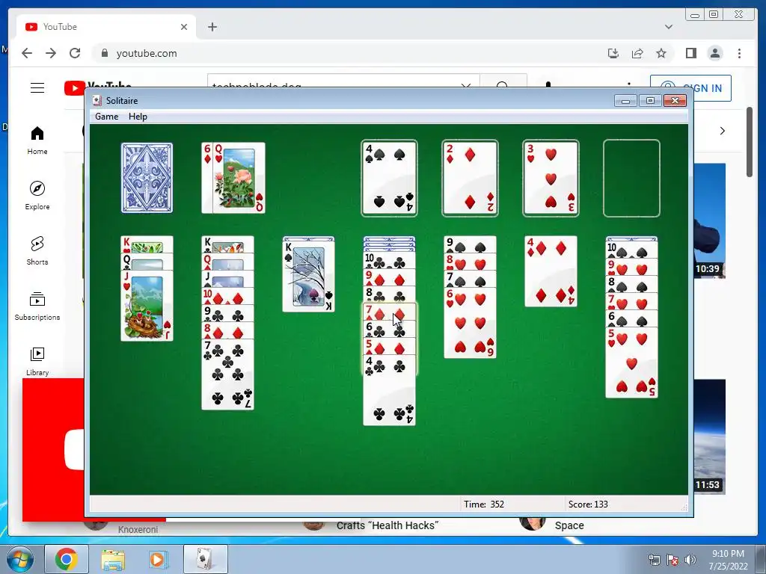Expand the Chrome tab search chevron

click(669, 27)
